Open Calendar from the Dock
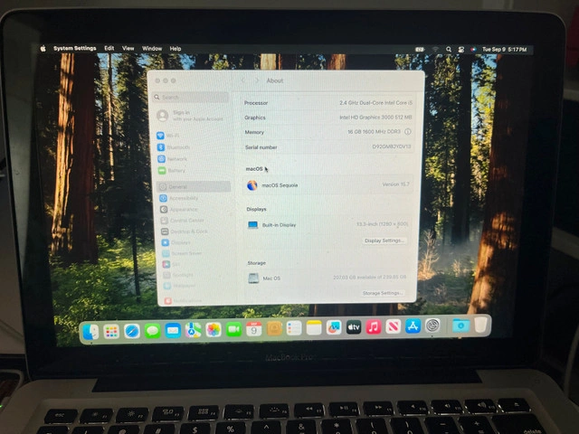Viewport: 579px width, 434px height. click(253, 329)
